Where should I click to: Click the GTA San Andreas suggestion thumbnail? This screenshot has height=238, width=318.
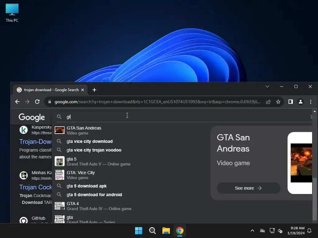[x=60, y=130]
